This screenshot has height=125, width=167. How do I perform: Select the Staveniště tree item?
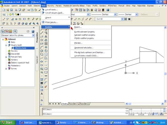coord(15,54)
